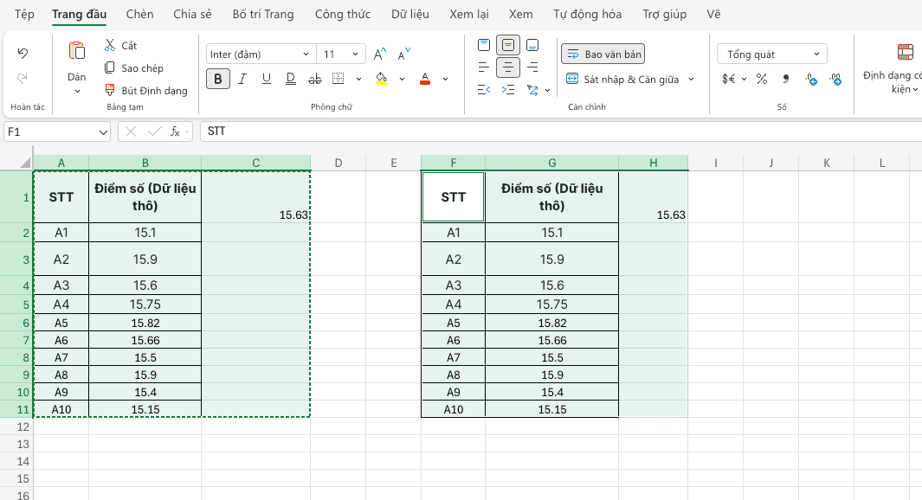Click formula bar showing STT
Screen dimensions: 922x500
pos(561,131)
